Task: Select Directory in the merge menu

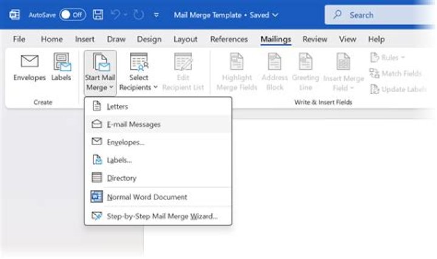Action: click(158, 178)
